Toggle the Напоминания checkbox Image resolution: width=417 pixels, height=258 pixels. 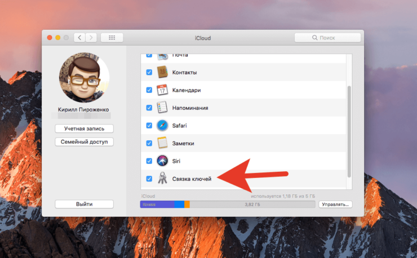coord(149,108)
